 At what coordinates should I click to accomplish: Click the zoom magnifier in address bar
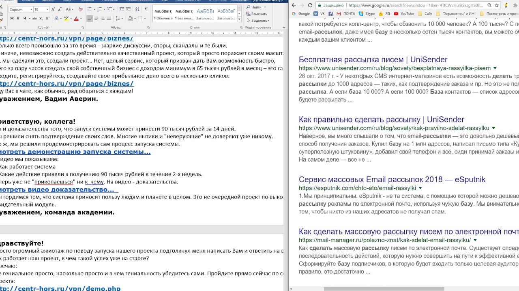point(489,5)
